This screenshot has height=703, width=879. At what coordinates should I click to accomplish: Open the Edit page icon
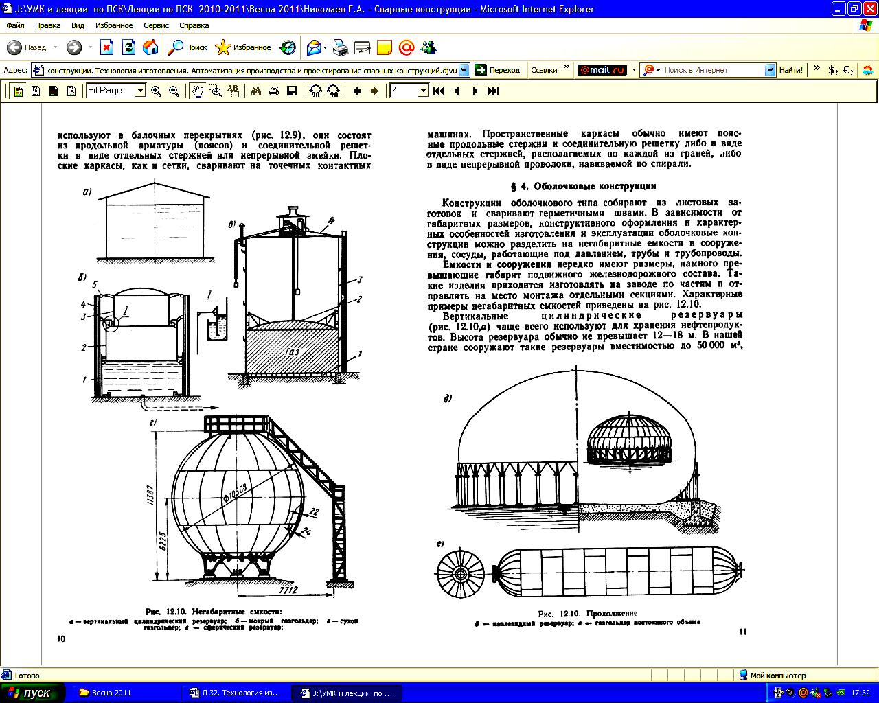tap(363, 47)
